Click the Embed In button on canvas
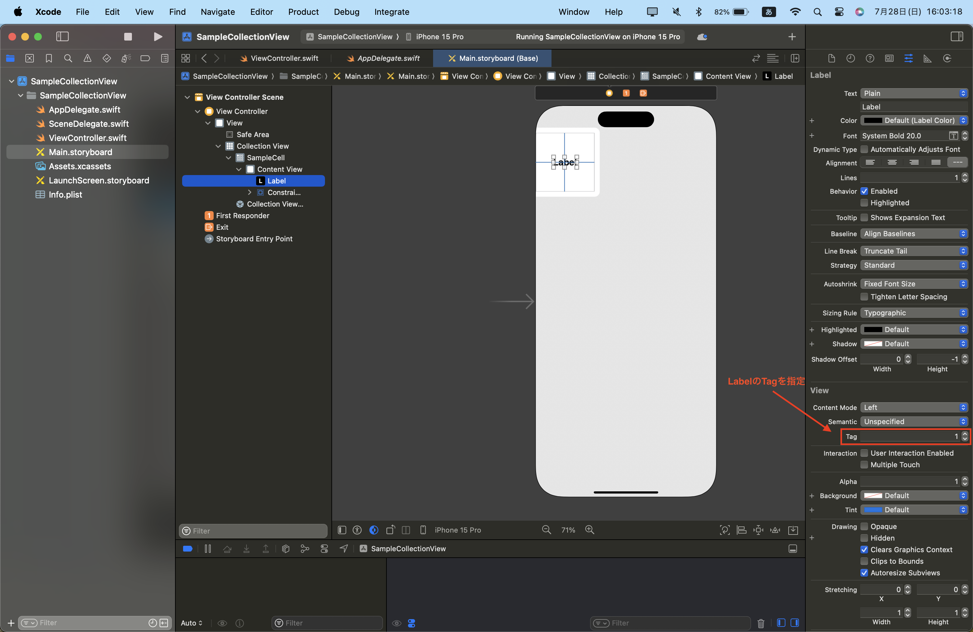 tap(793, 530)
